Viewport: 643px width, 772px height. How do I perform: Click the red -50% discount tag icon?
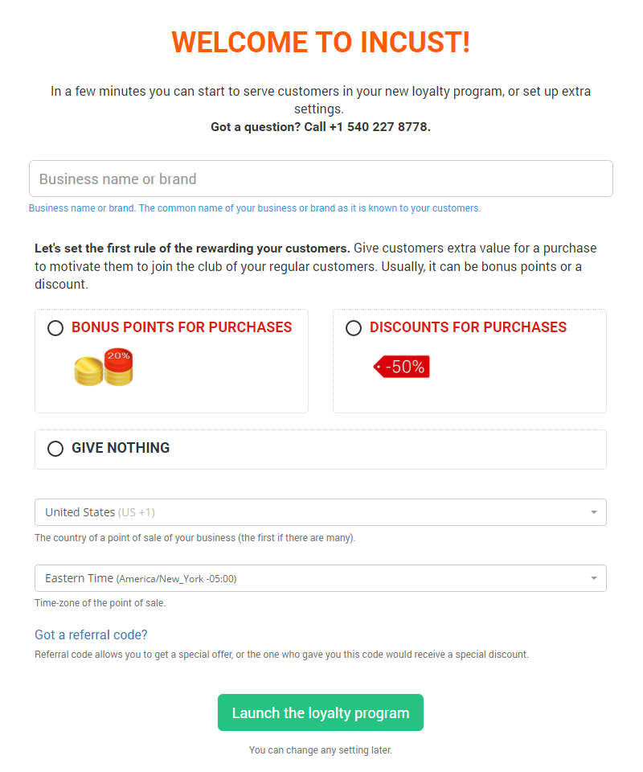402,367
